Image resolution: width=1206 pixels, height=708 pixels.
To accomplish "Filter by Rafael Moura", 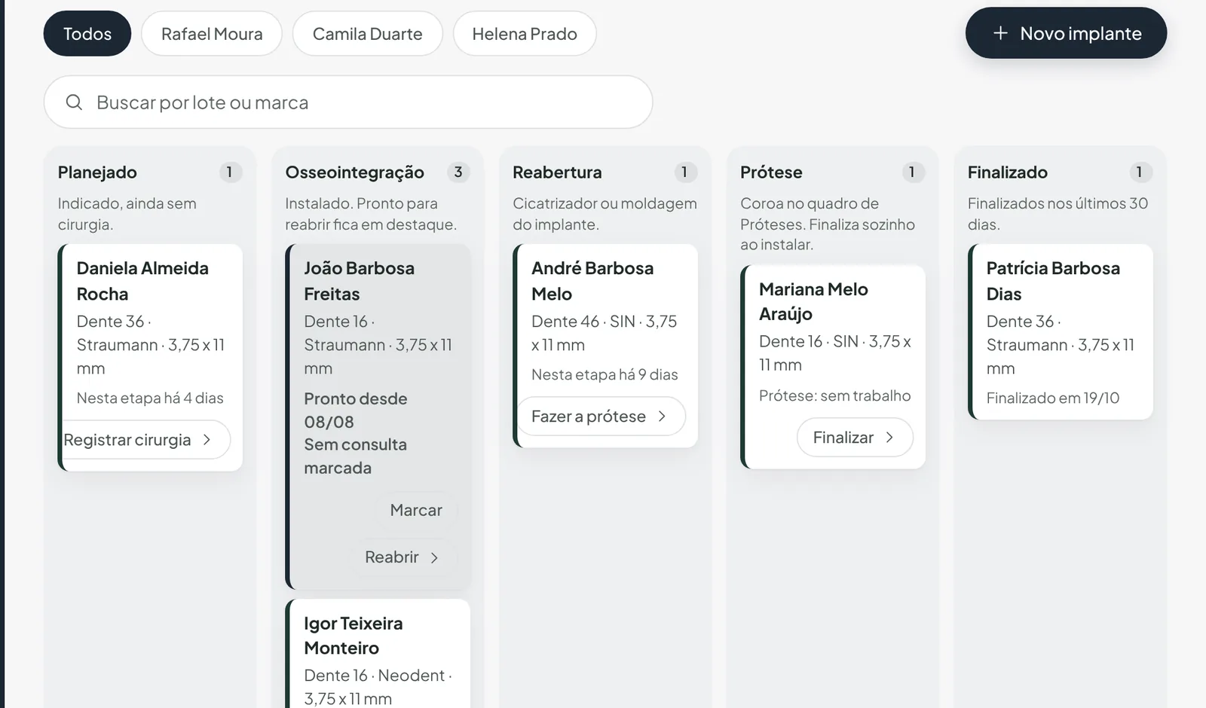I will pyautogui.click(x=212, y=33).
